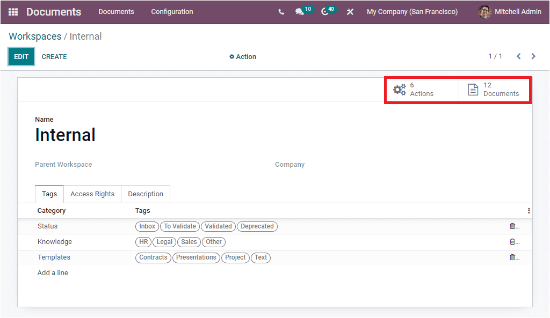Viewport: 550px width, 318px height.
Task: Click the phone call icon in the navbar
Action: point(281,11)
